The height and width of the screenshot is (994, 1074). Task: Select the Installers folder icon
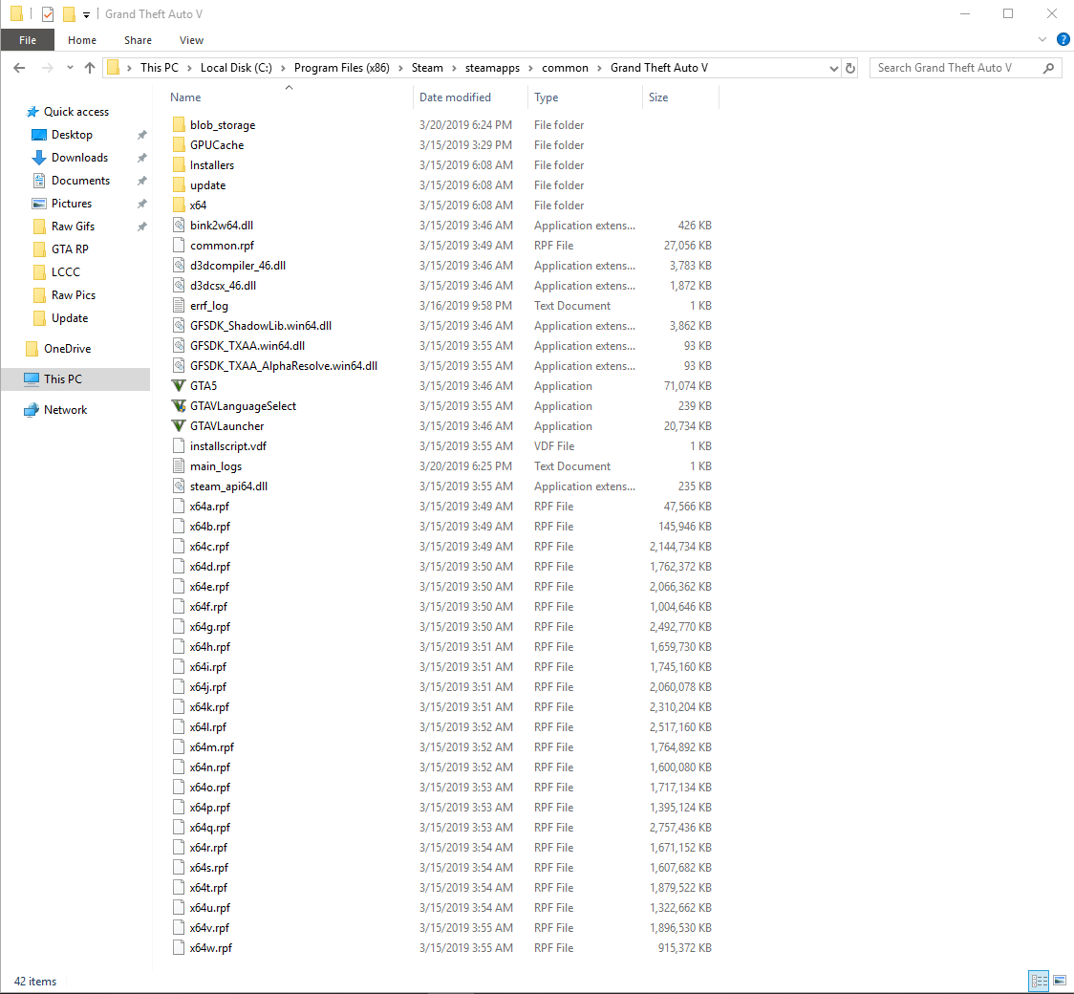[179, 165]
